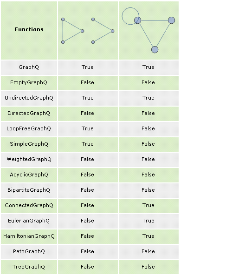
Task: Open the GraphQ function entry
Action: point(29,67)
